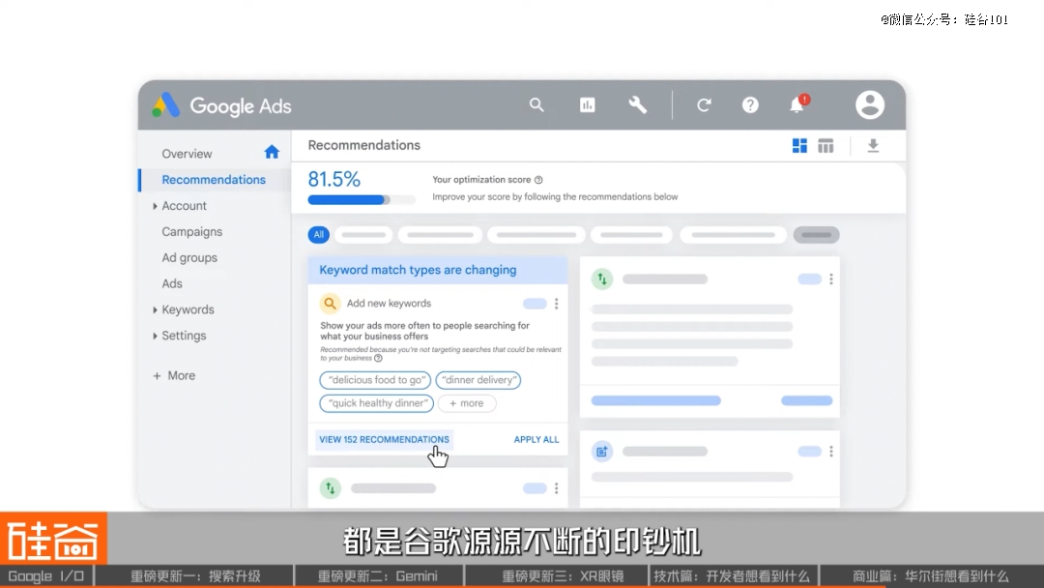The image size is (1044, 588).
Task: Open the account profile avatar
Action: click(870, 104)
